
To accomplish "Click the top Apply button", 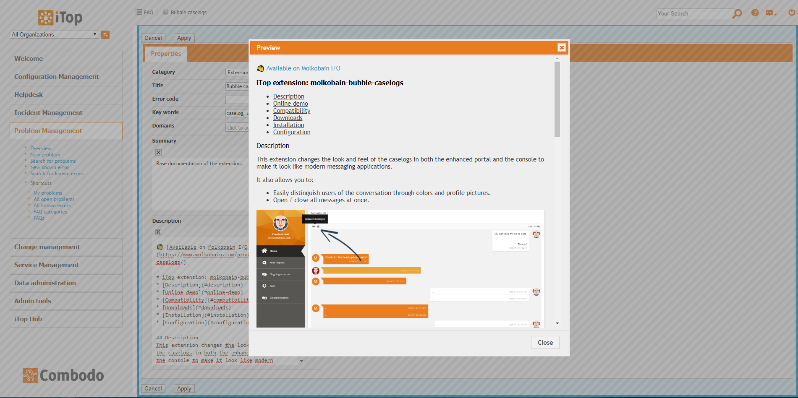I will (x=184, y=38).
